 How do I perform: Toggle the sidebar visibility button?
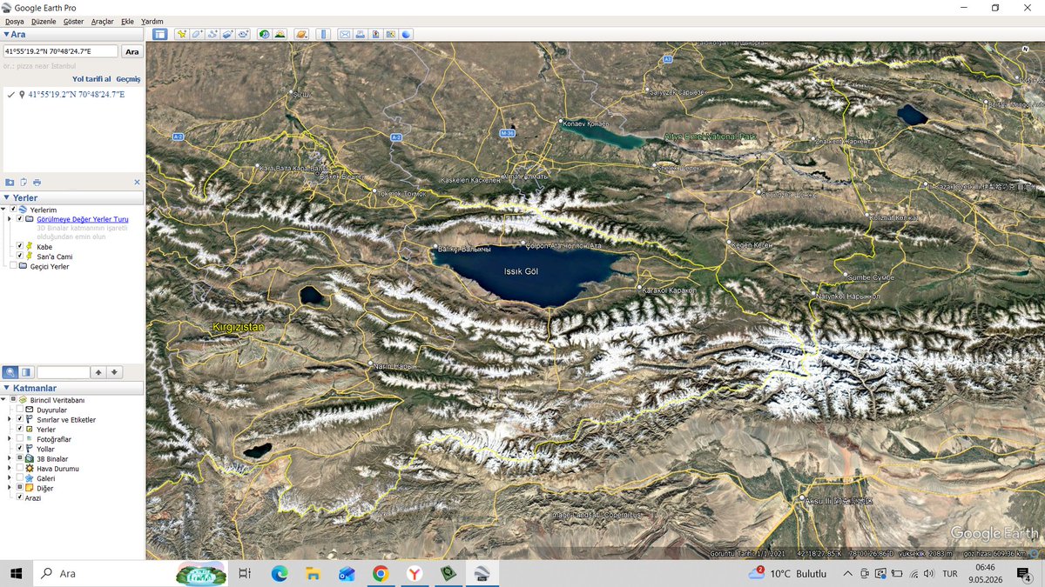(160, 34)
